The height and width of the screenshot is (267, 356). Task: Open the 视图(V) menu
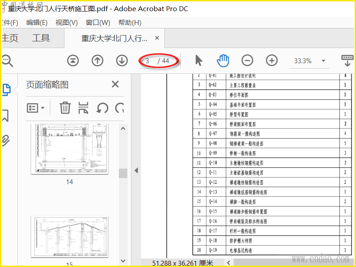coord(66,23)
